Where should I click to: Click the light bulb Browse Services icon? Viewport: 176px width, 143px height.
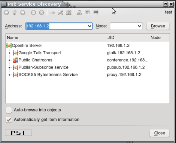(15, 13)
